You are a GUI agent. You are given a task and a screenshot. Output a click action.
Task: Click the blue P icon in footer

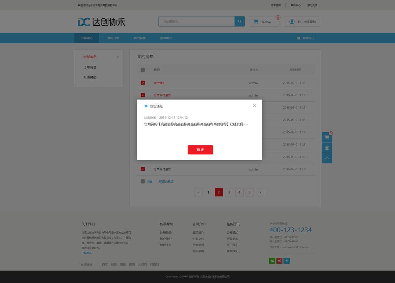tap(286, 260)
